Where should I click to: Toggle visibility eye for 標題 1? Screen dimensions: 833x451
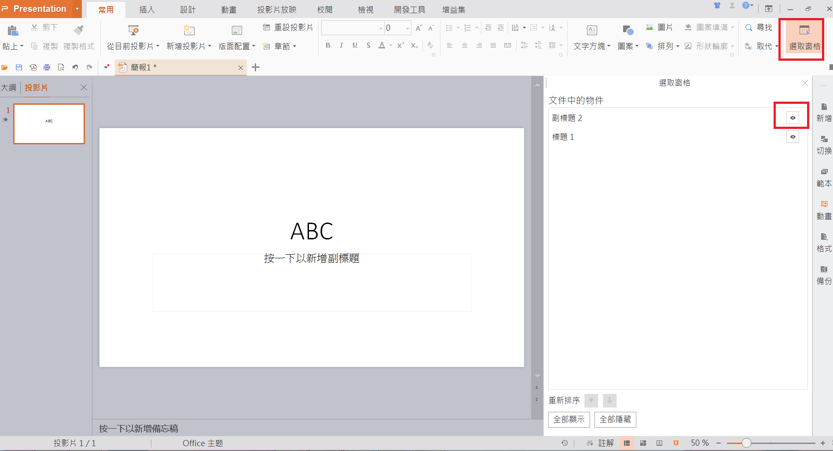pos(793,137)
